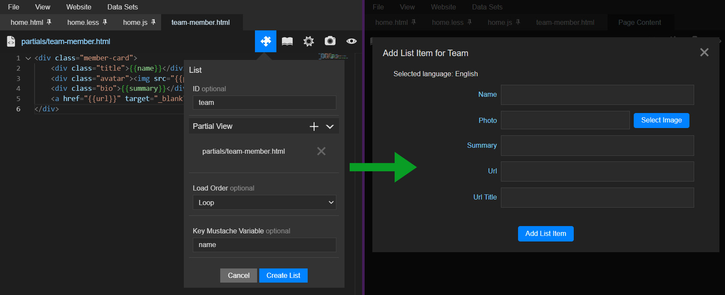This screenshot has width=725, height=295.
Task: Click the active blue components toolbar icon
Action: (266, 41)
